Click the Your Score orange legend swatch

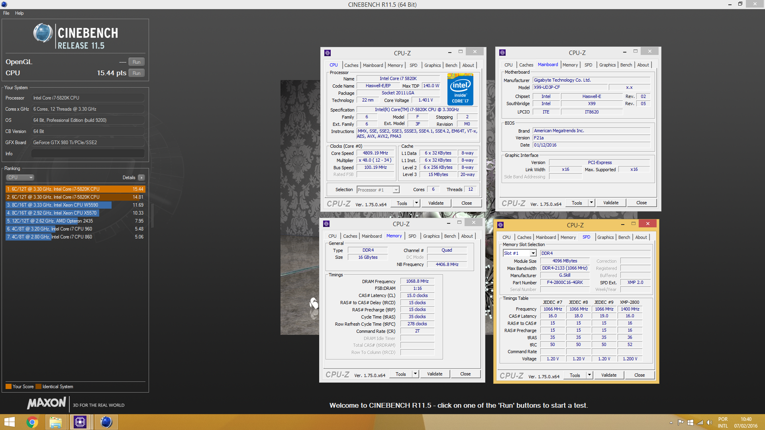click(8, 387)
